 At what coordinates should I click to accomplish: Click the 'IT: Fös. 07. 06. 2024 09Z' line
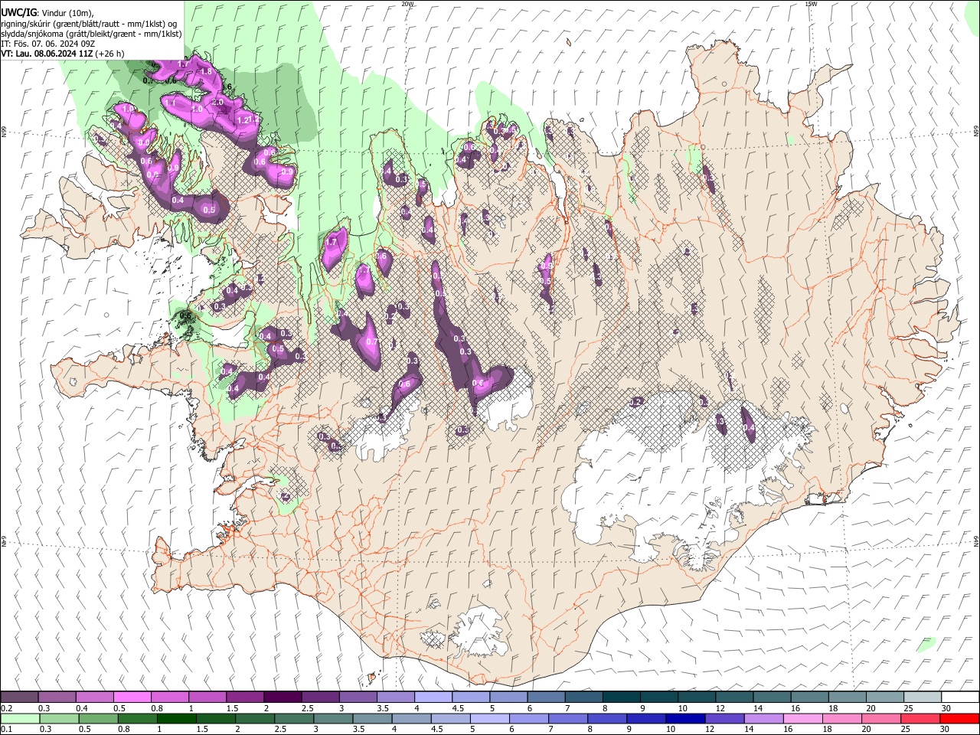pyautogui.click(x=47, y=44)
